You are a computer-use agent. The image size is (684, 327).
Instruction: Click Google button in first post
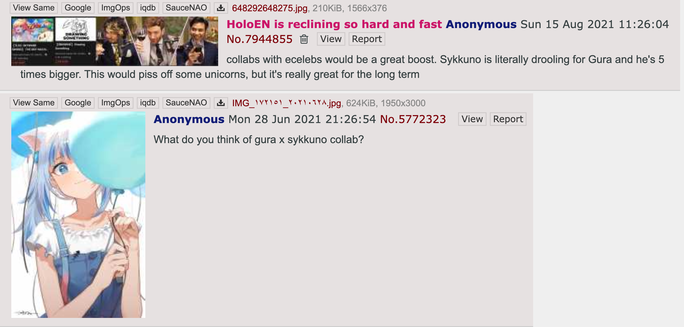tap(78, 8)
